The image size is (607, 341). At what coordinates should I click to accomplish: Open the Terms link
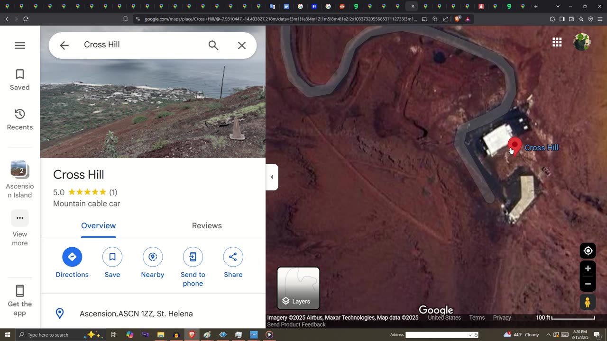477,318
